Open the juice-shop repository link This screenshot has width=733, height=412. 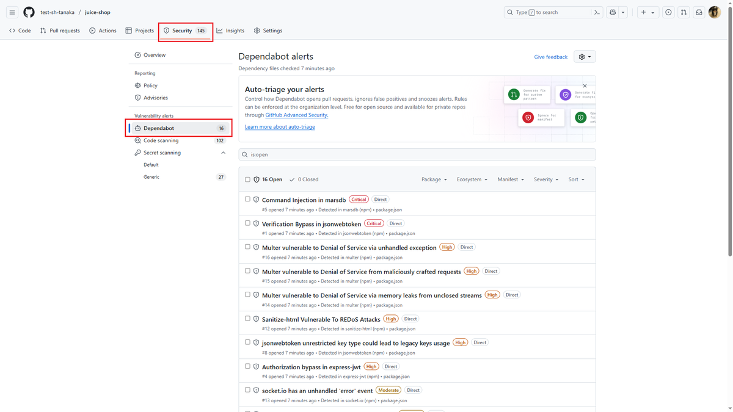pyautogui.click(x=98, y=12)
